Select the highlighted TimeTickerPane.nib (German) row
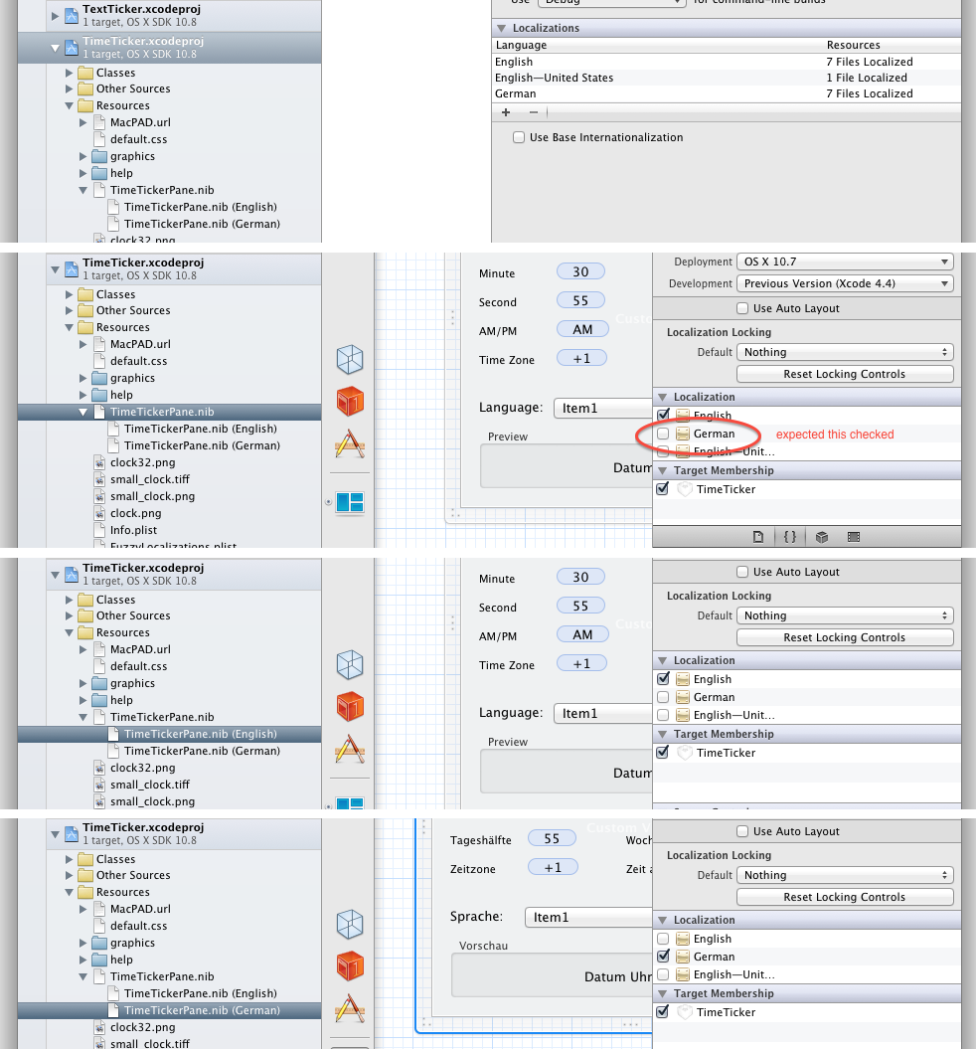976x1050 pixels. 169,1010
